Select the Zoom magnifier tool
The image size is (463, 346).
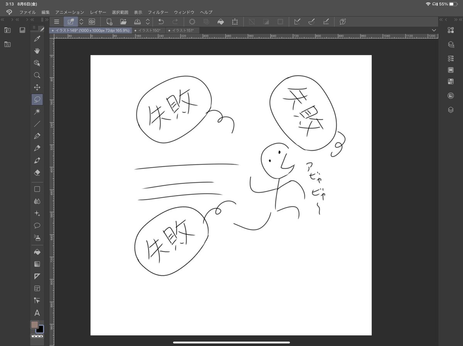37,75
